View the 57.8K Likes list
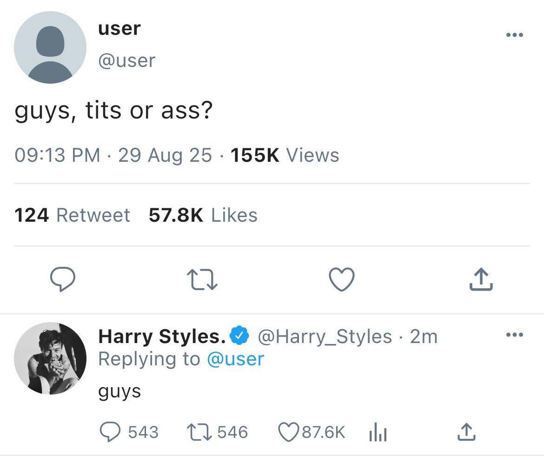Image resolution: width=544 pixels, height=456 pixels. (x=203, y=215)
